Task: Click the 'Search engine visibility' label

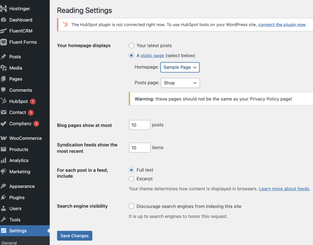Action: (x=82, y=206)
